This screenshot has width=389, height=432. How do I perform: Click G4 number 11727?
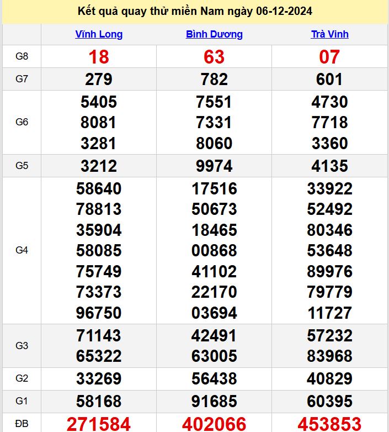pyautogui.click(x=329, y=313)
